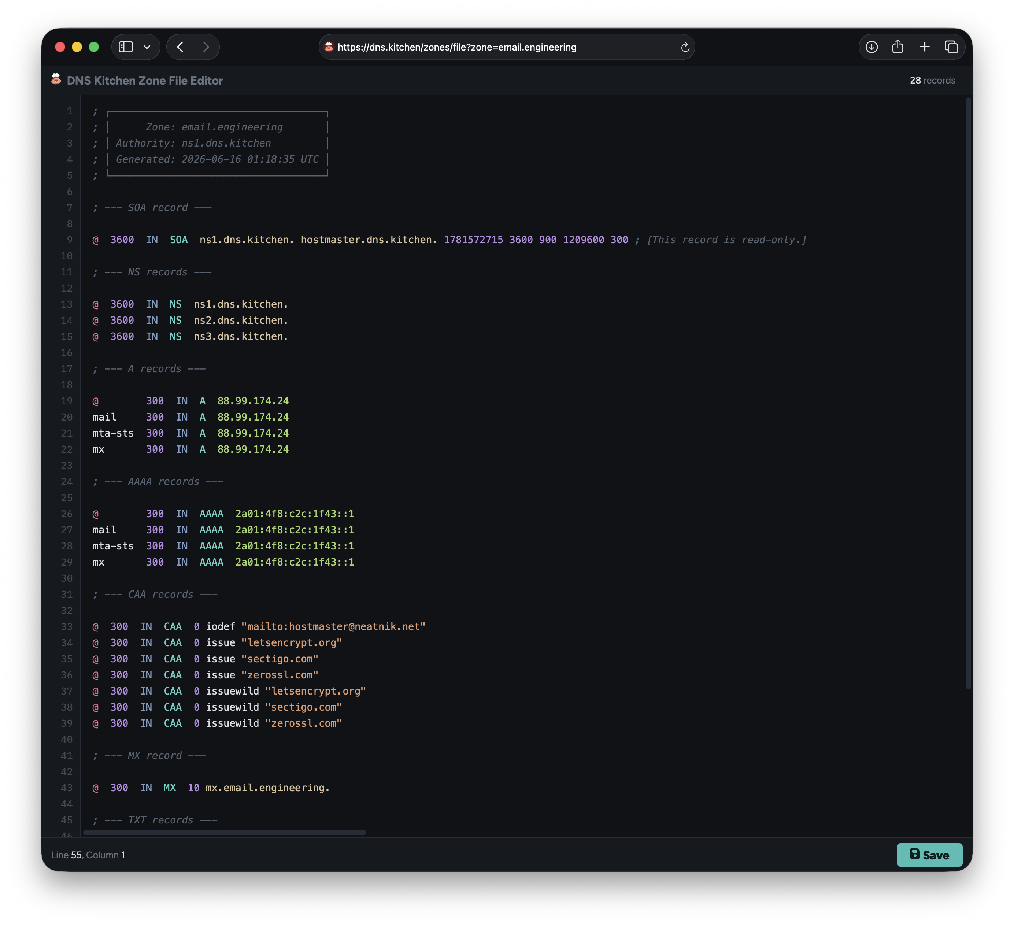1014x926 pixels.
Task: Click the vertical scrollbar of the editor
Action: point(968,393)
